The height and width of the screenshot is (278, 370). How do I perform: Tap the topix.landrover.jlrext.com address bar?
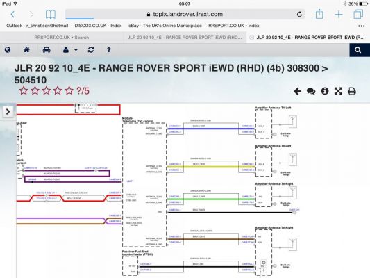click(185, 14)
